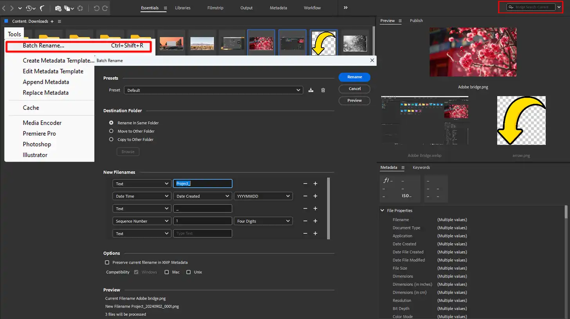Click the delete preset trash icon
Viewport: 570px width, 319px height.
[x=323, y=90]
